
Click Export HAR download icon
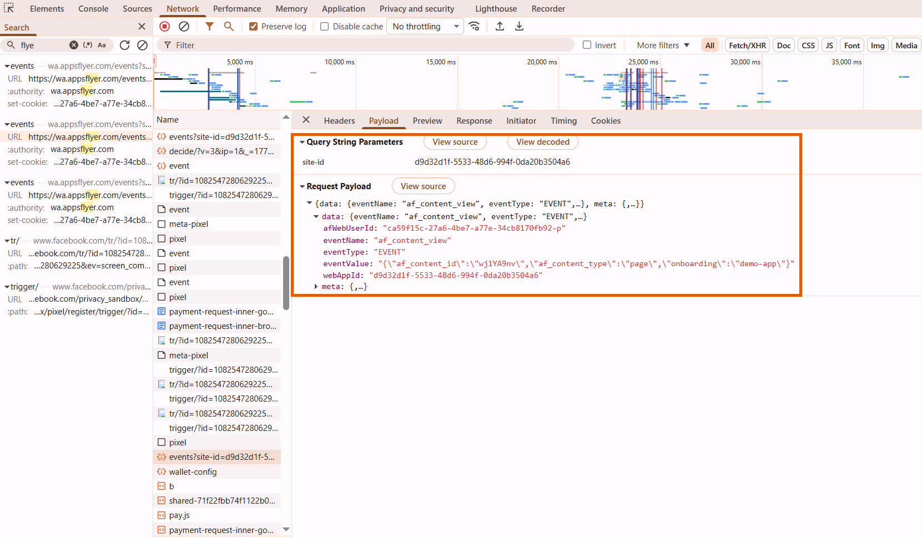(x=519, y=27)
